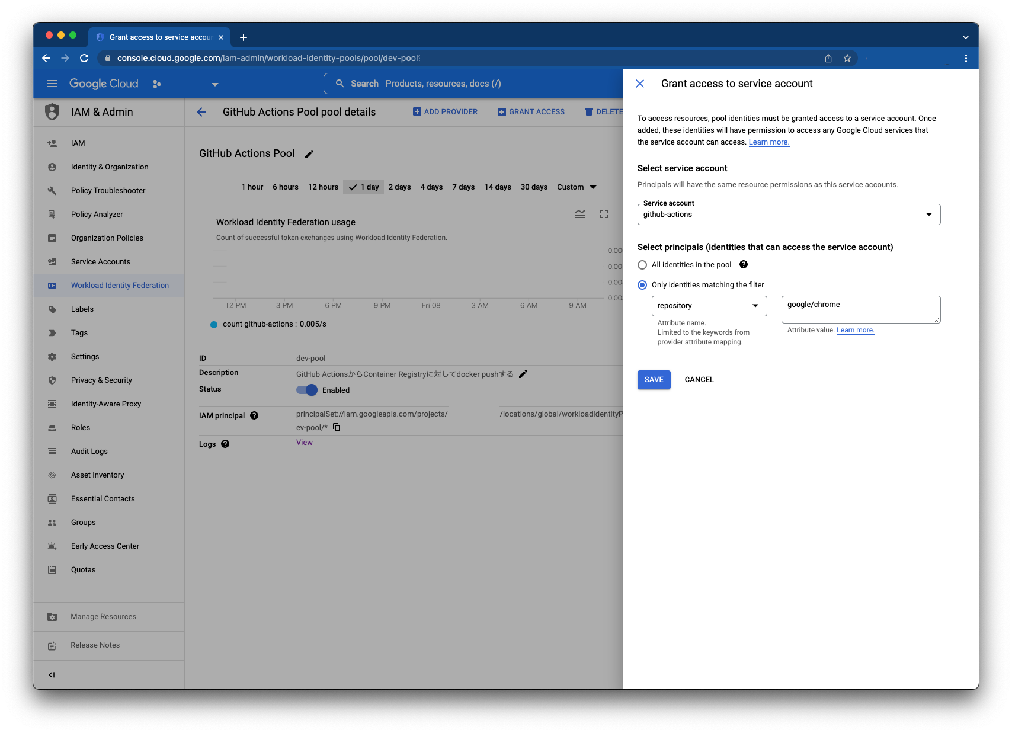Select All identities in the pool
The image size is (1012, 733).
point(642,265)
